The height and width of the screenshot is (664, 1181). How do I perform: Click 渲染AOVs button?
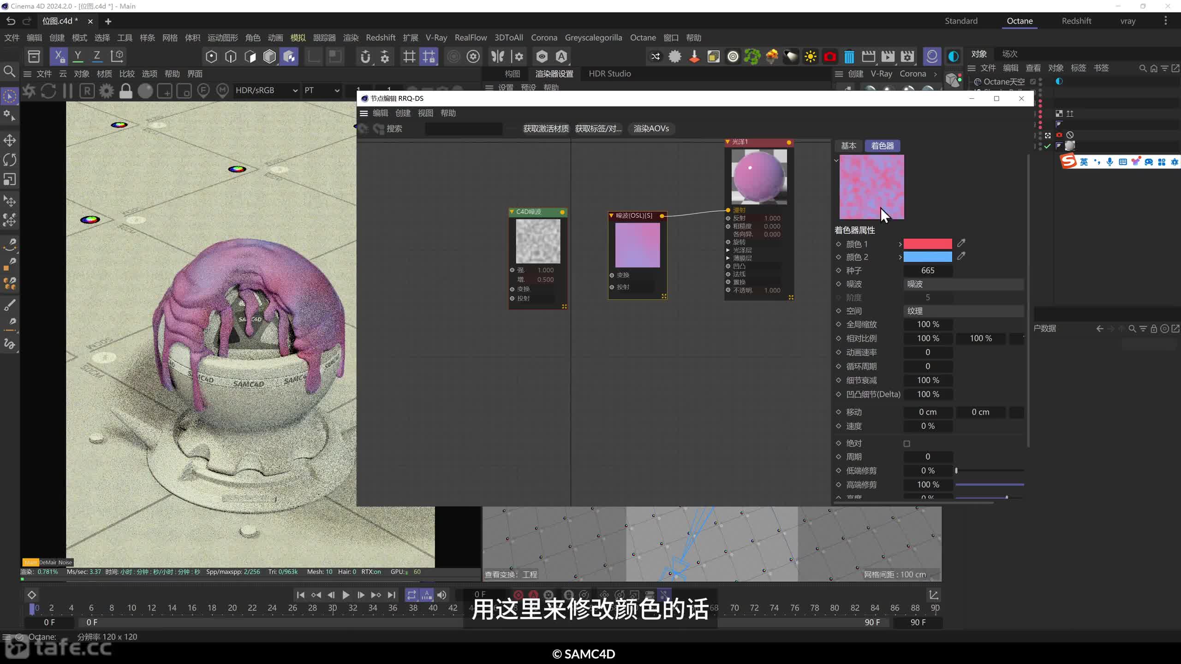coord(651,129)
